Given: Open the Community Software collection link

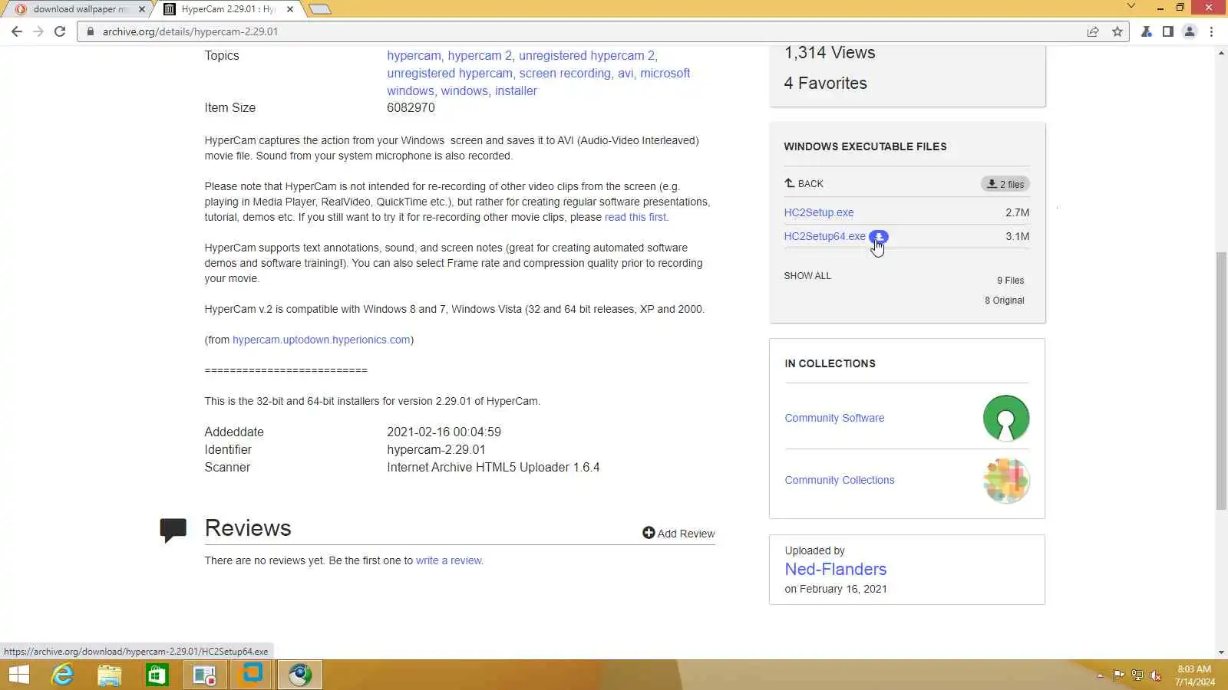Looking at the screenshot, I should (834, 418).
